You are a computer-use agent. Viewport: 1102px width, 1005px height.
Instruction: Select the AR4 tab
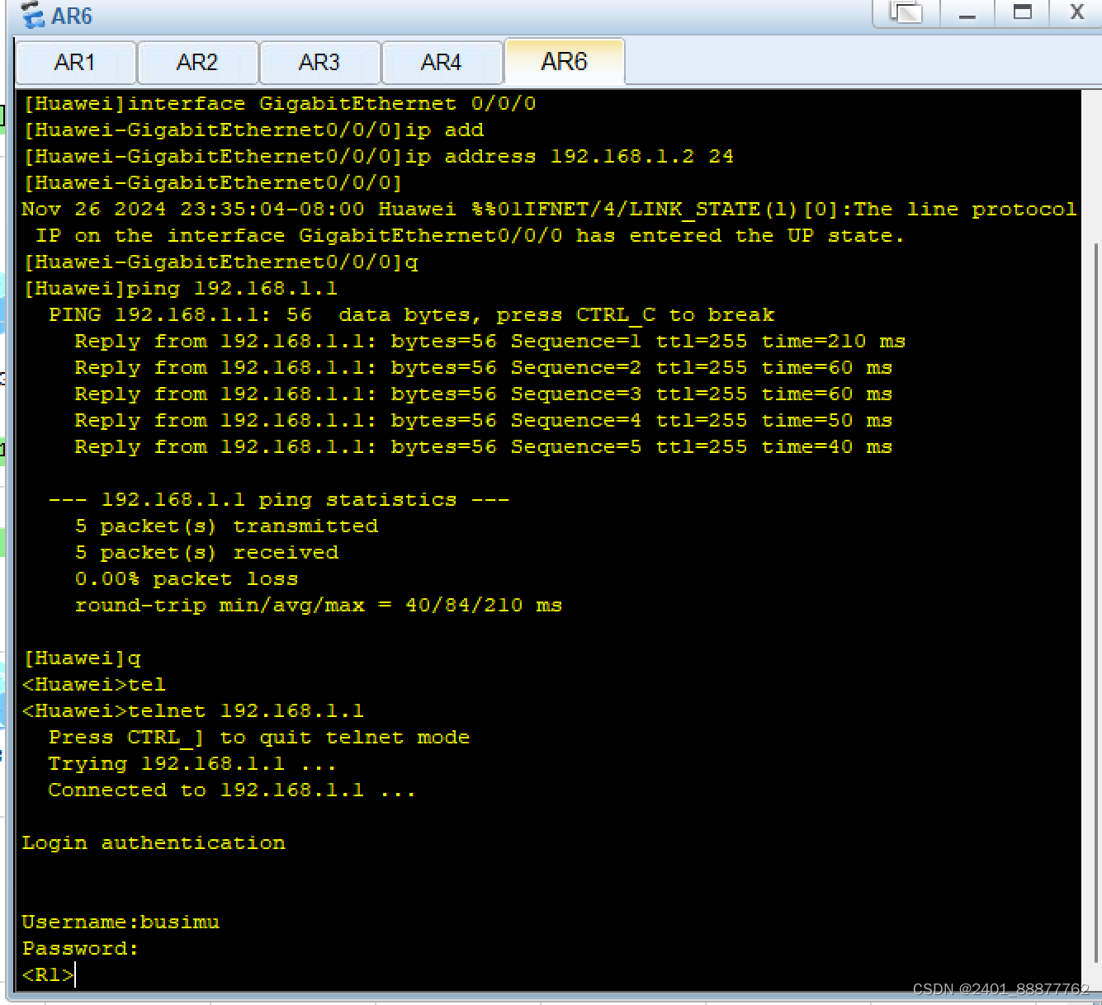442,63
